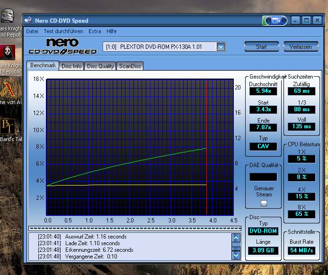Click the dashed progress bar below graph
Screen dimensions: 328x275
135,228
